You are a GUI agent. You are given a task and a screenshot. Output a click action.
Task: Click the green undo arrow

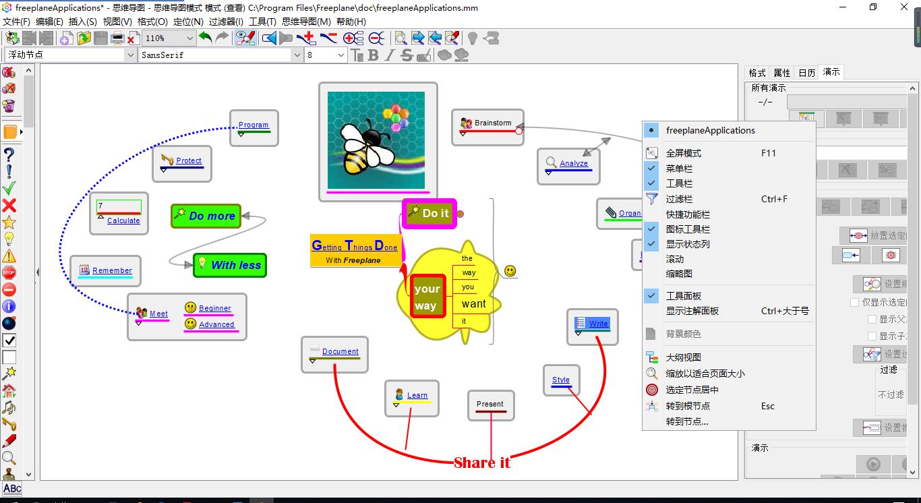(x=205, y=38)
